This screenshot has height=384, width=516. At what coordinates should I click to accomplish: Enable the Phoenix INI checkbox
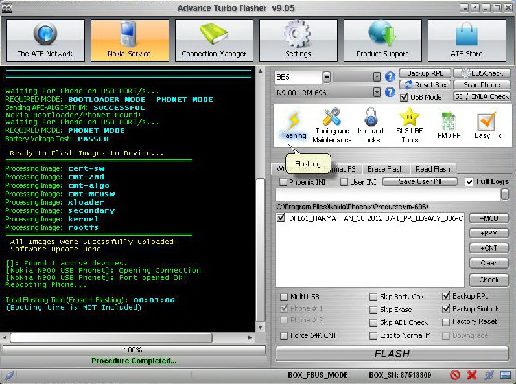pyautogui.click(x=283, y=182)
